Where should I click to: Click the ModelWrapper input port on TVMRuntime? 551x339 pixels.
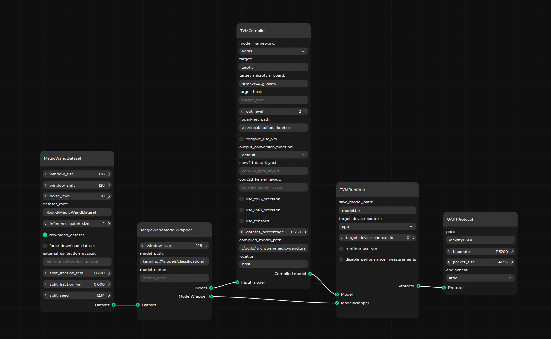click(x=337, y=303)
